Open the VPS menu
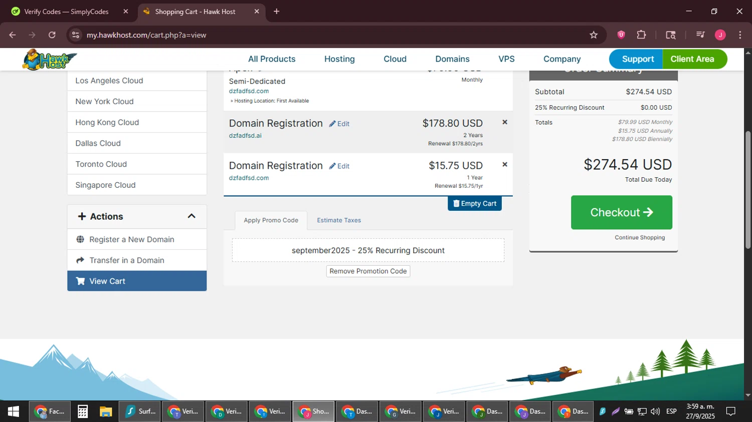This screenshot has width=752, height=422. click(x=506, y=59)
